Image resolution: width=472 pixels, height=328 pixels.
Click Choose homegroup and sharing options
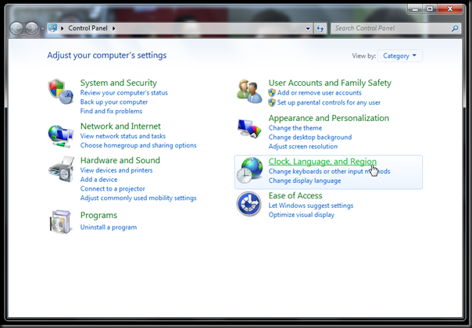pyautogui.click(x=138, y=145)
